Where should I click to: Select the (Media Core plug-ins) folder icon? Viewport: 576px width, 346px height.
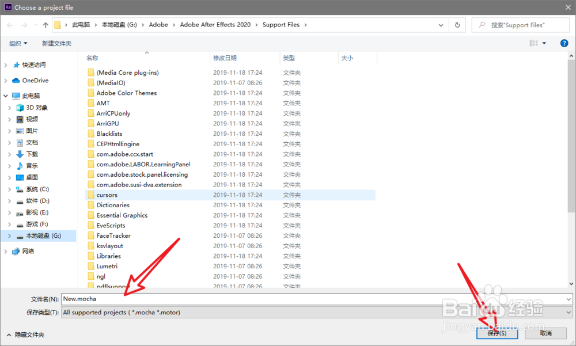[91, 73]
